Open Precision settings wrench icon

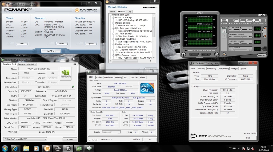click(216, 54)
